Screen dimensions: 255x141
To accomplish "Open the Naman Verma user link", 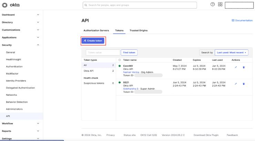I will (131, 72).
